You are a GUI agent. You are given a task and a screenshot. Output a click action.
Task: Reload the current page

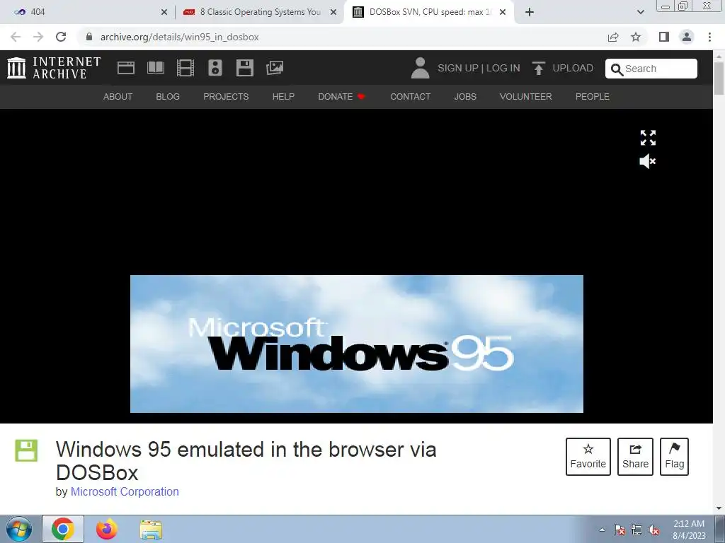[61, 37]
